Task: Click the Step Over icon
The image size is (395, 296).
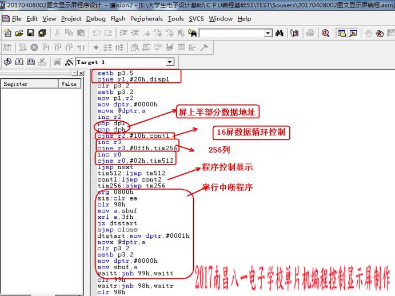Action: [x=58, y=47]
